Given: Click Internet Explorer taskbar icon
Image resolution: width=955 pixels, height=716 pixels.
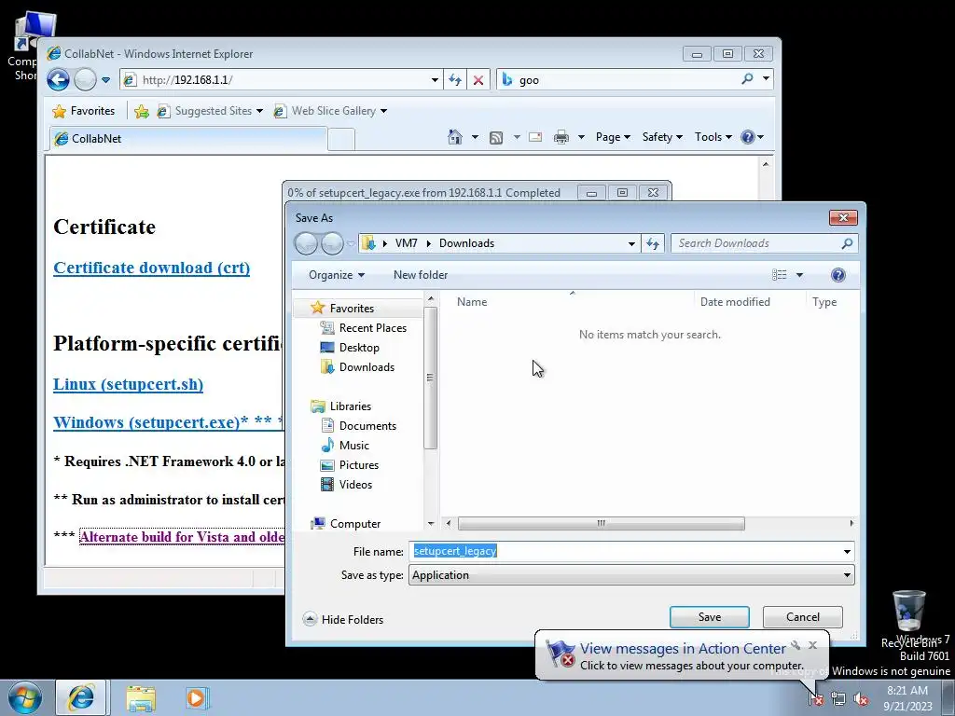Looking at the screenshot, I should click(x=82, y=697).
